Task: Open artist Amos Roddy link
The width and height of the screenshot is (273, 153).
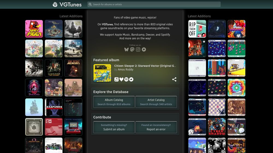Action: tap(126, 69)
